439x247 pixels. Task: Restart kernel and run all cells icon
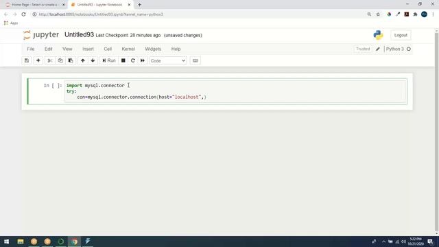pos(143,60)
